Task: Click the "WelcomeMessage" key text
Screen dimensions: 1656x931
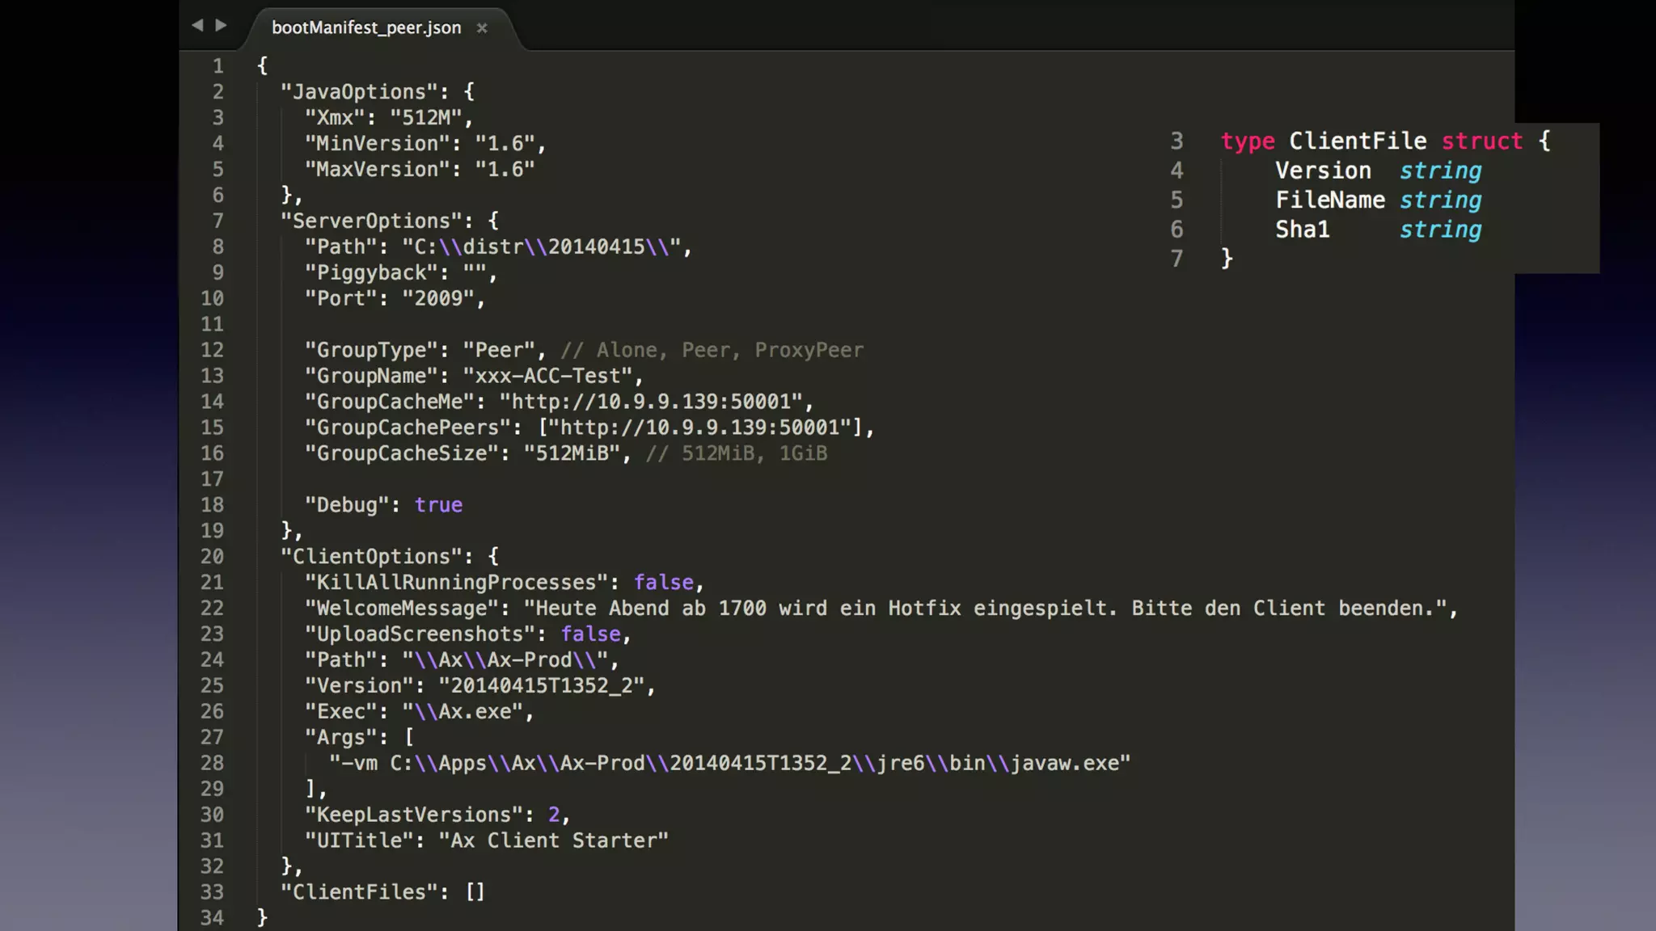Action: pos(408,609)
